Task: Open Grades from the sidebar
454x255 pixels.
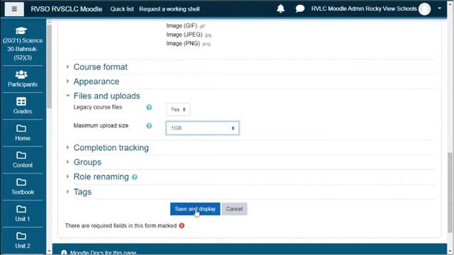Action: (23, 106)
